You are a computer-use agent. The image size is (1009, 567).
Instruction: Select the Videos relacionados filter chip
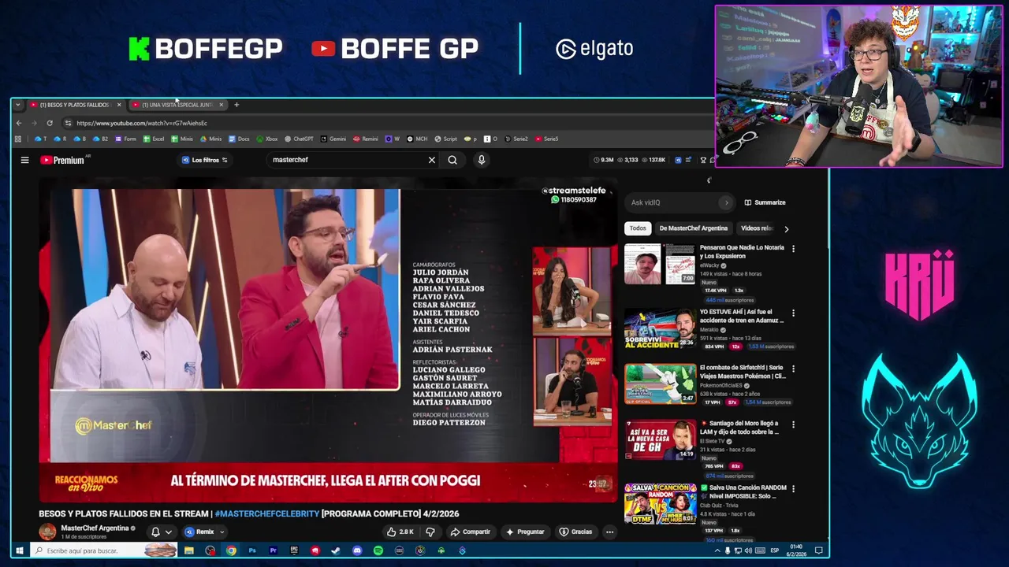click(x=757, y=228)
